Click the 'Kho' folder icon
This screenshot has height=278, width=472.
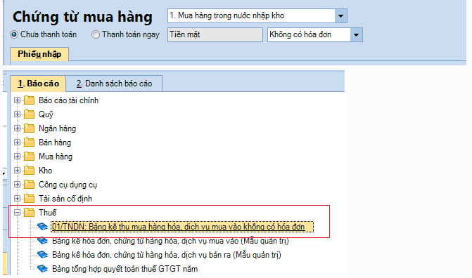[x=30, y=171]
